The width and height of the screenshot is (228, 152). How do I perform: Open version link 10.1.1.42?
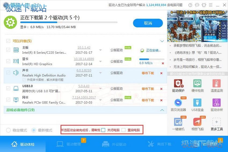[x=84, y=48]
